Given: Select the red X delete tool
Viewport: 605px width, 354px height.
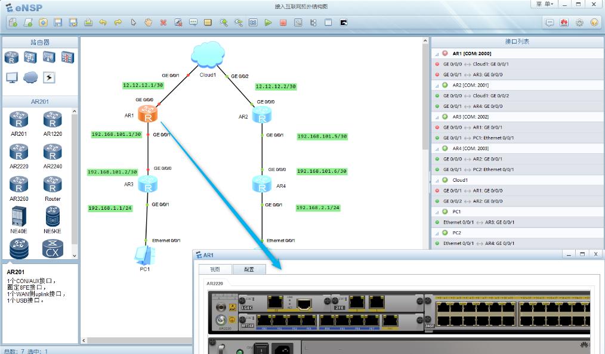Looking at the screenshot, I should (x=163, y=23).
